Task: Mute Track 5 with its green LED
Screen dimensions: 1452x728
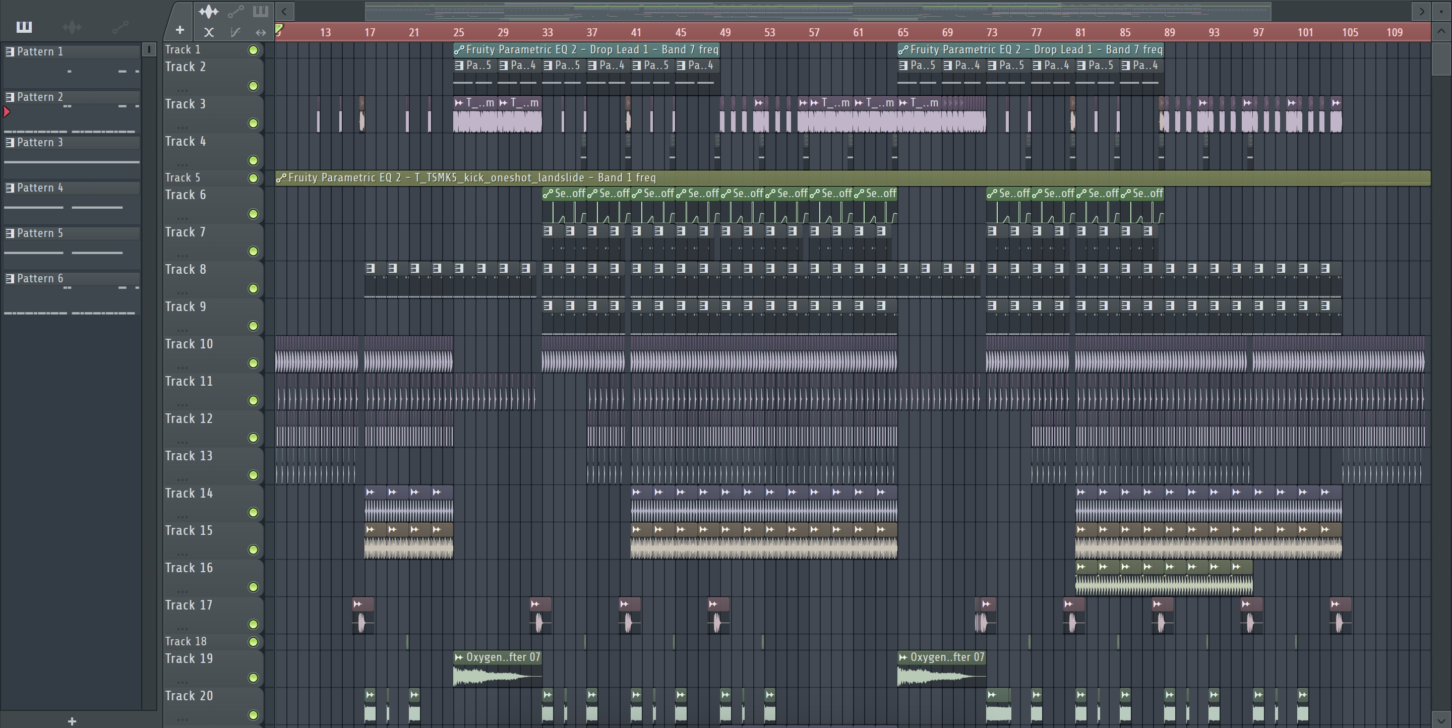Action: (254, 178)
